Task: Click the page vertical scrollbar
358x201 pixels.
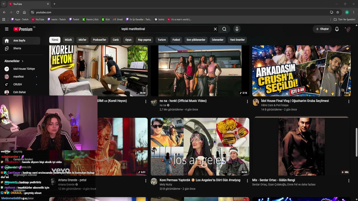Action: [x=356, y=142]
